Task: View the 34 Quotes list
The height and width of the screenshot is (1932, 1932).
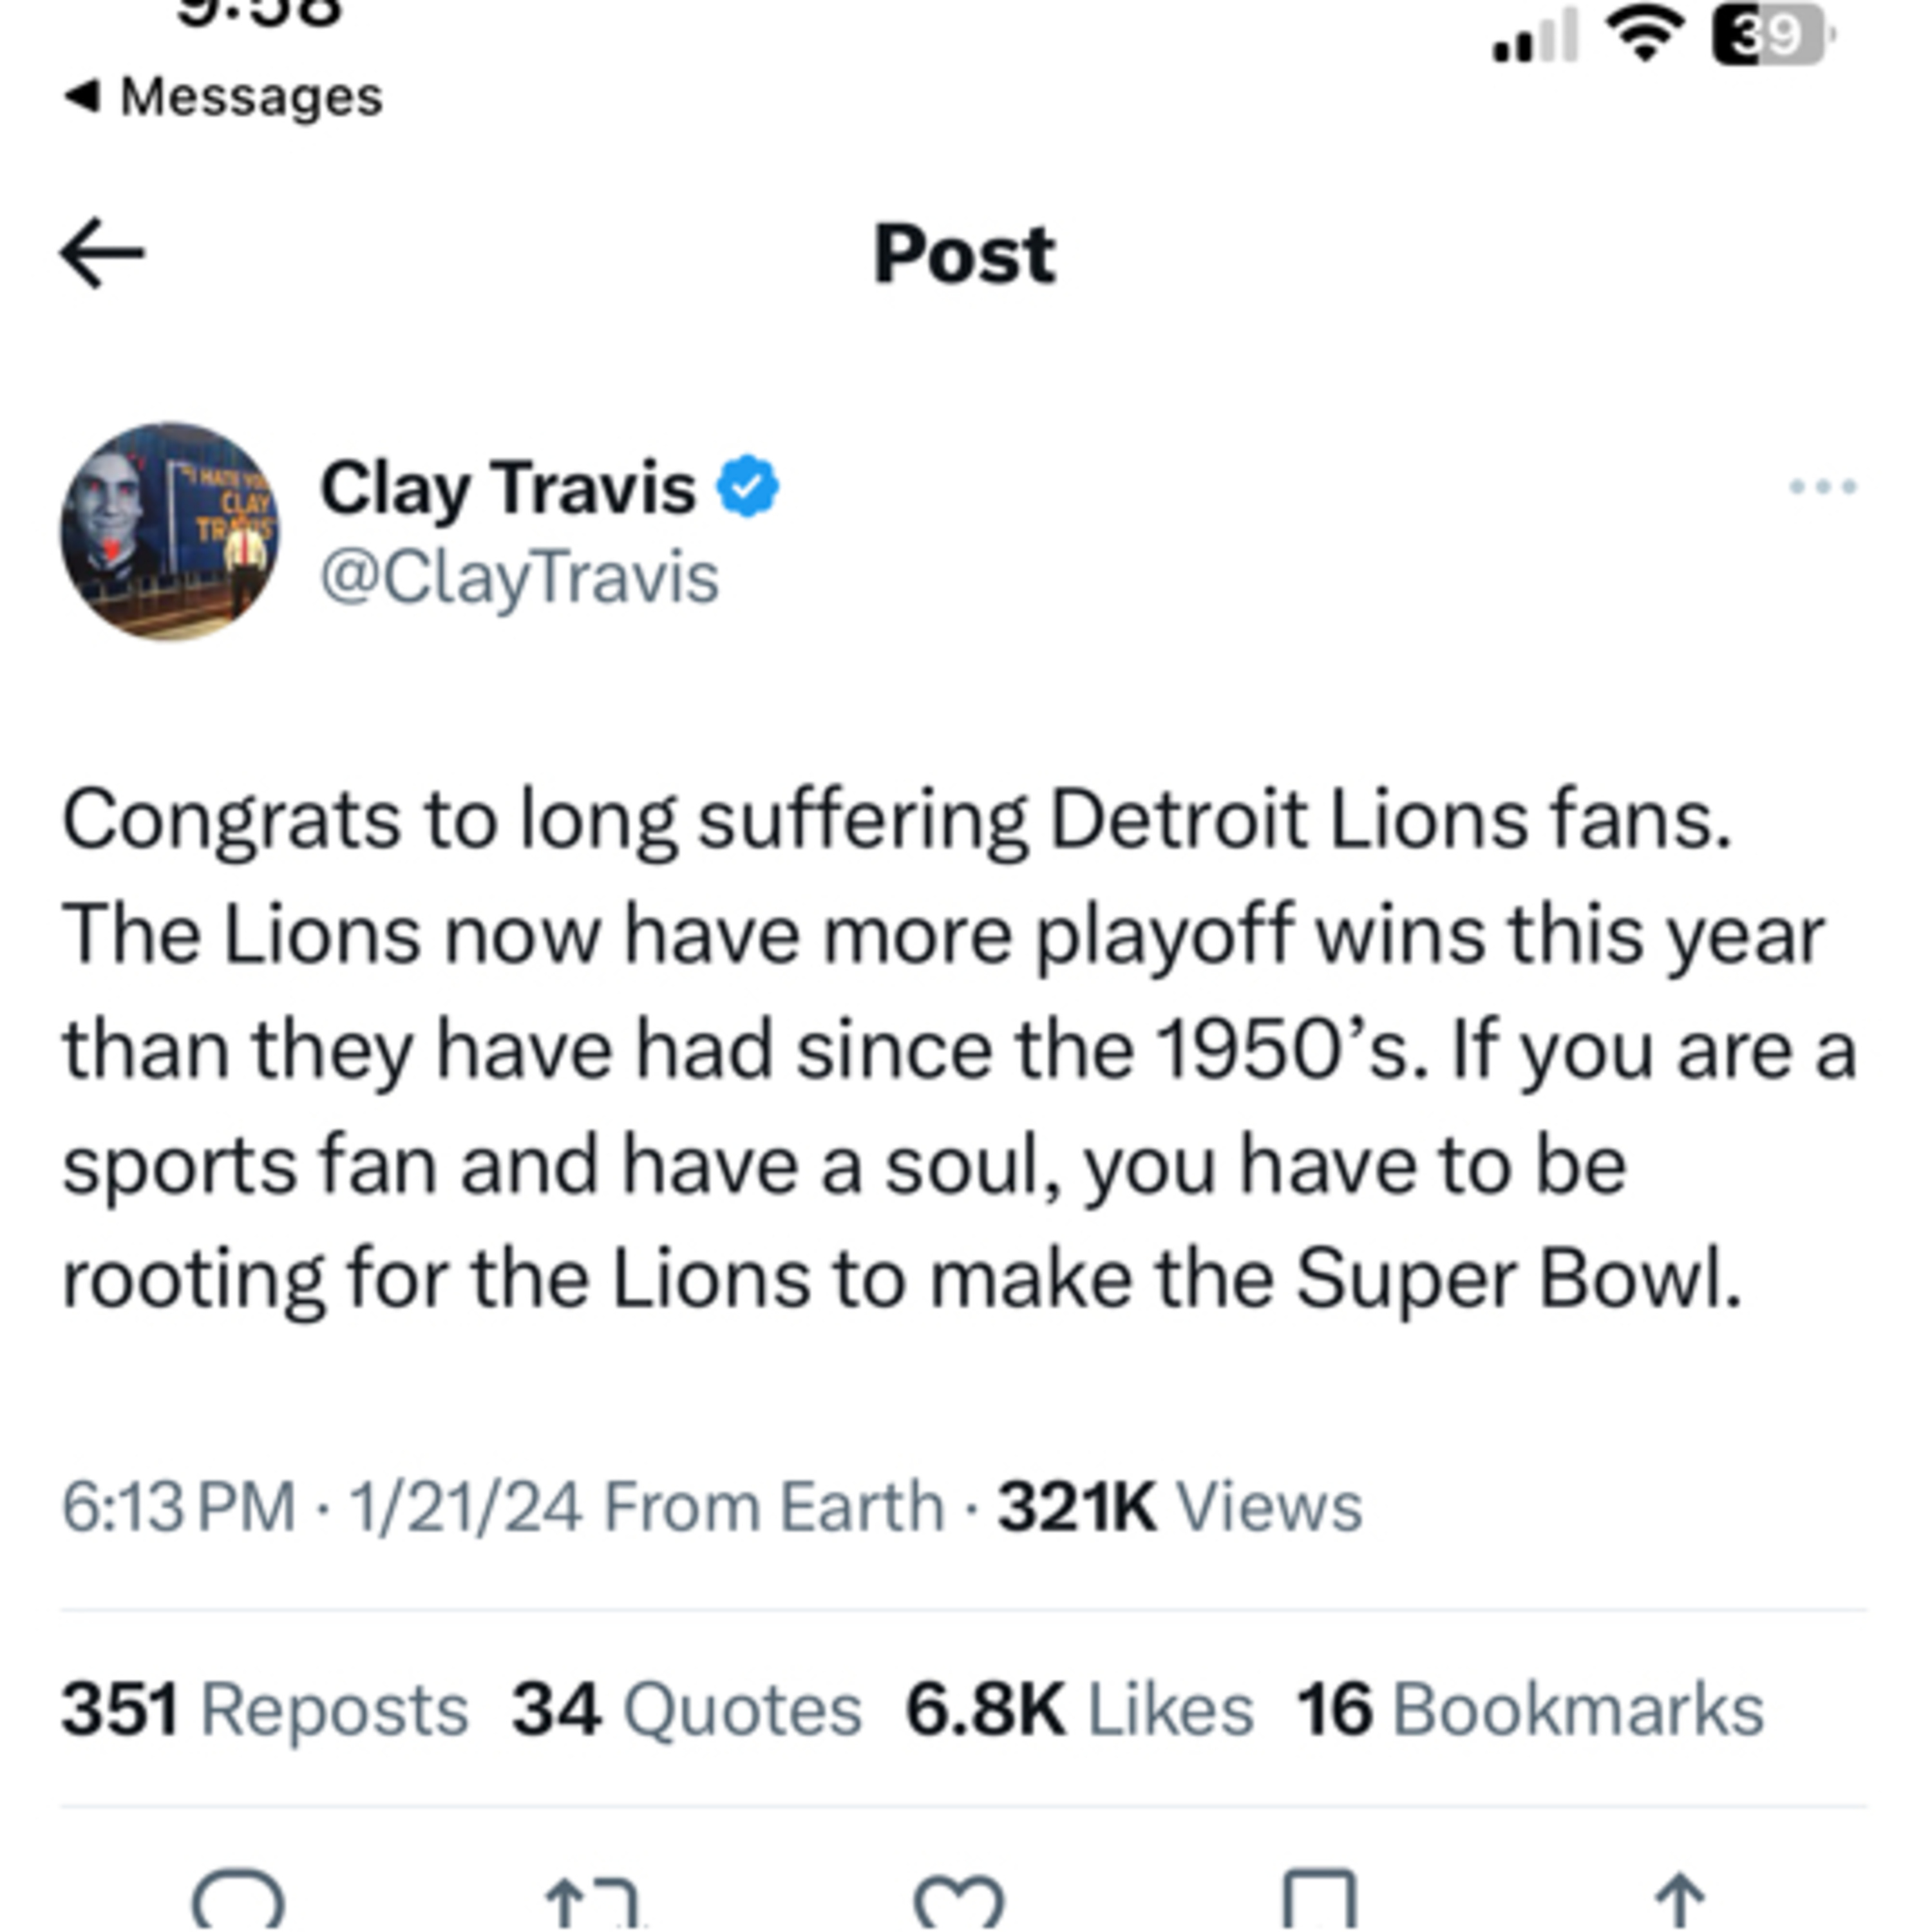Action: point(686,1709)
